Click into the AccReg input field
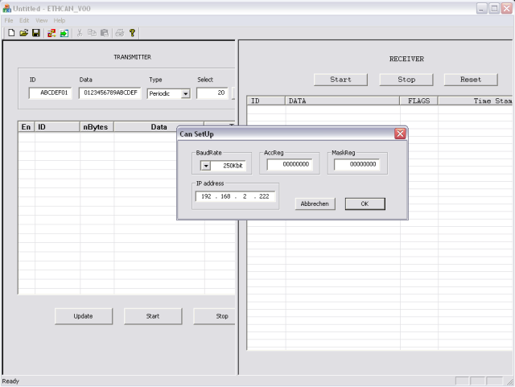Screen dimensions: 515x387 [289, 165]
